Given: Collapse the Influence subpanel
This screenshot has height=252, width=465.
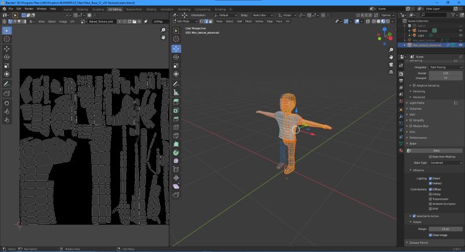Looking at the screenshot, I should [x=418, y=170].
